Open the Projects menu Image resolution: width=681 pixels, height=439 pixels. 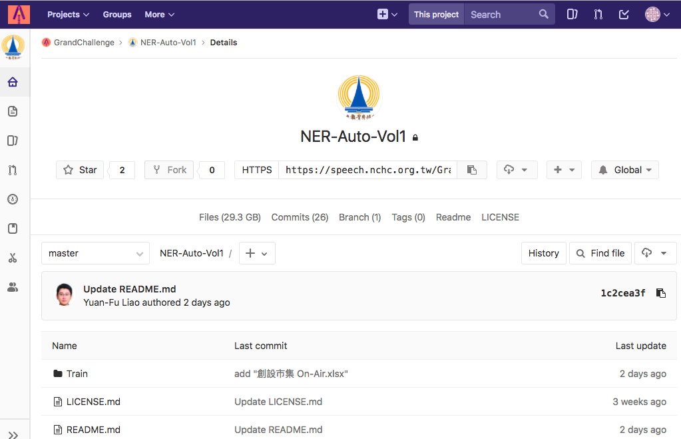[67, 14]
